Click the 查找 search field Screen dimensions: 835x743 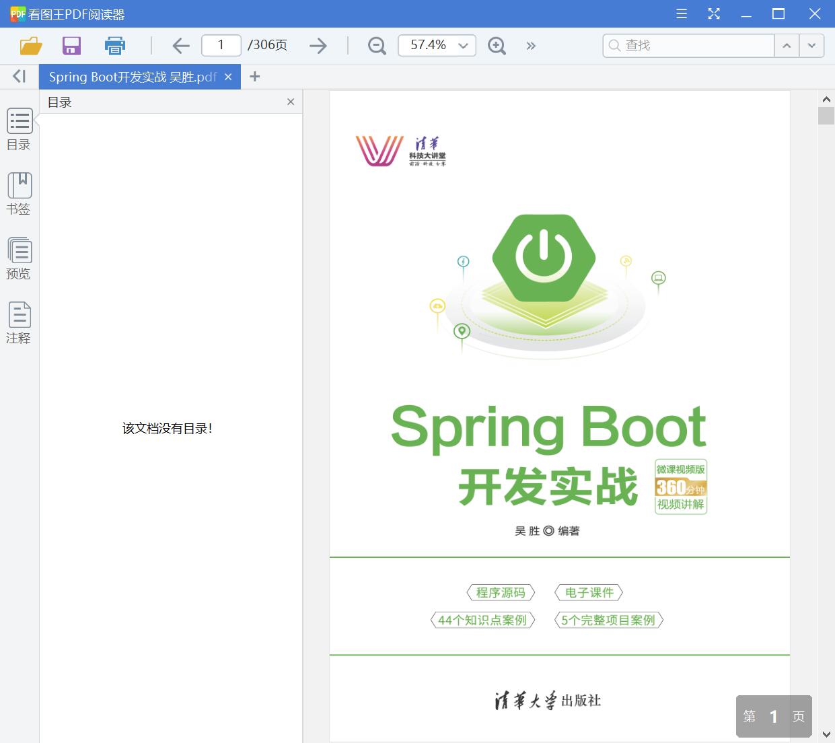(688, 45)
